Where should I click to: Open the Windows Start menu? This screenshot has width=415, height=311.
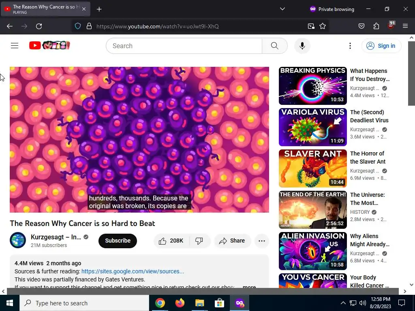pos(10,303)
